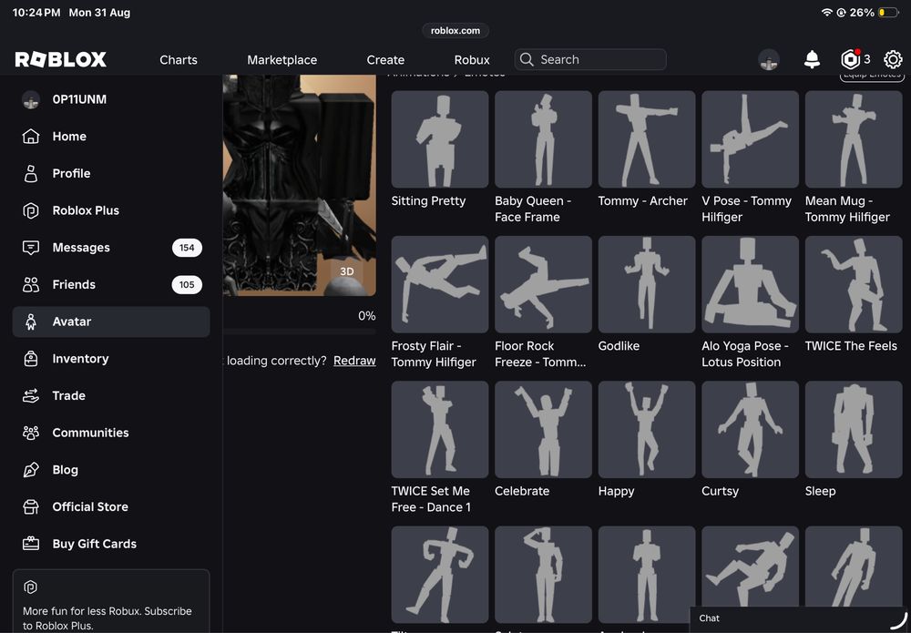Open the Chat bar

click(x=800, y=618)
